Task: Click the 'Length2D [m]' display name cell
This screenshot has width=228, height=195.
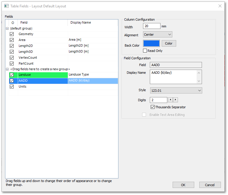Action: coord(93,46)
